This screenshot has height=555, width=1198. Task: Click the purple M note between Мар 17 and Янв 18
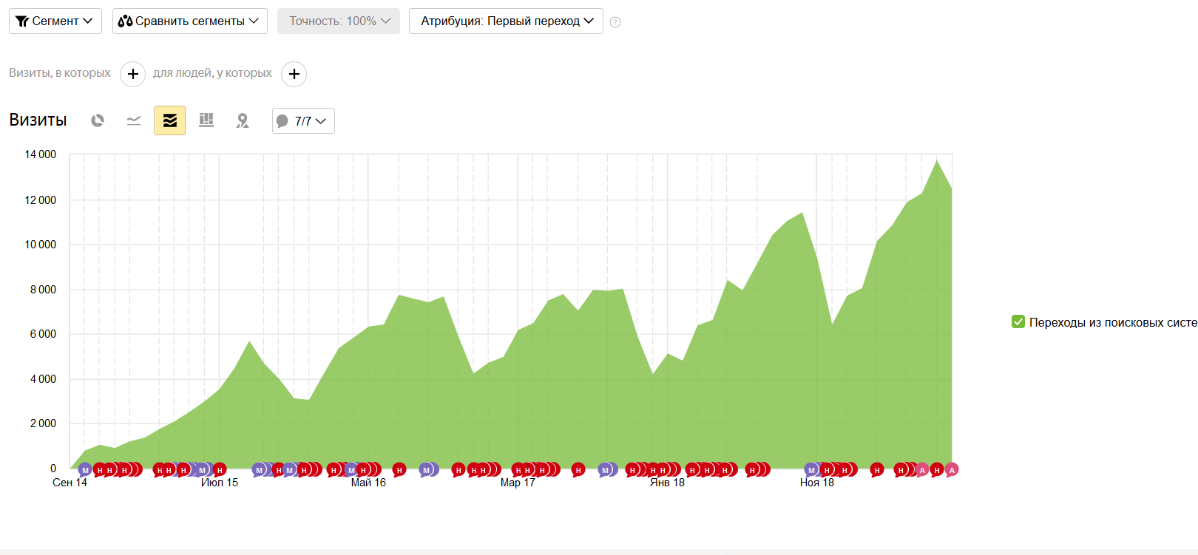[606, 469]
